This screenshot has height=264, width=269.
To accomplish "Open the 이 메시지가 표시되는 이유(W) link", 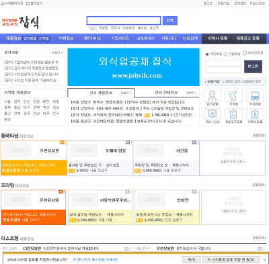I will 95,260.
